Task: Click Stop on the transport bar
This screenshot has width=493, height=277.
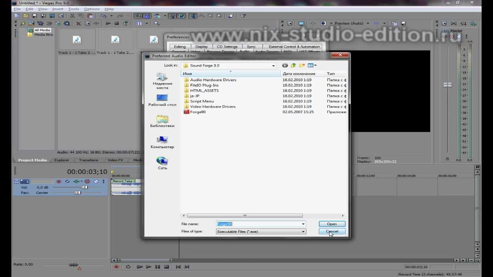Action: pos(166,267)
